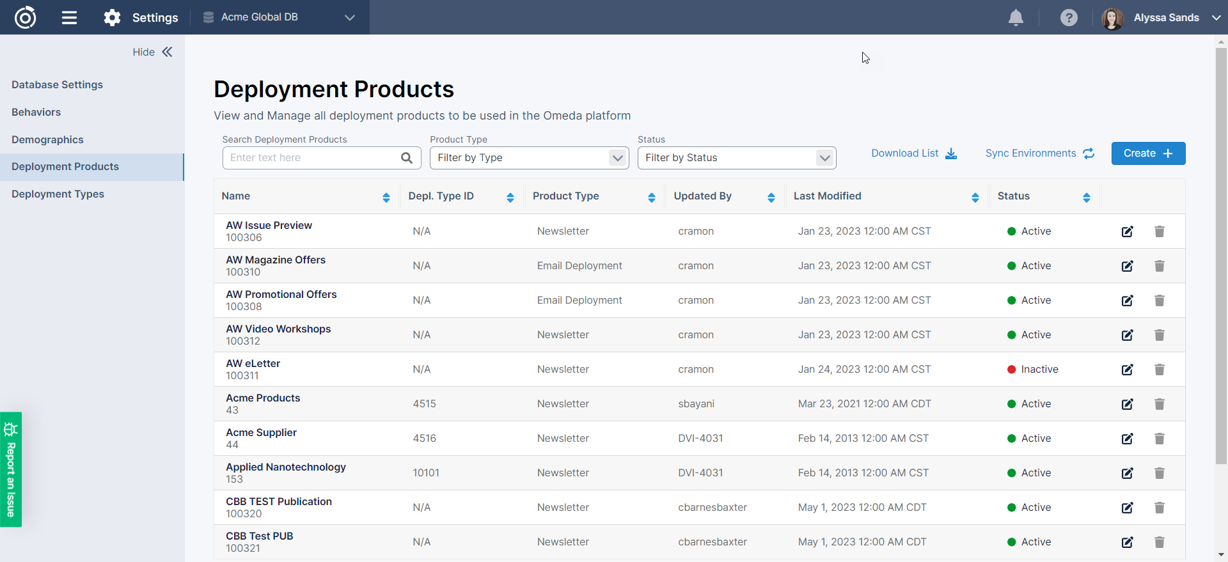Edit the AW Issue Preview product
The height and width of the screenshot is (562, 1228).
click(1127, 231)
